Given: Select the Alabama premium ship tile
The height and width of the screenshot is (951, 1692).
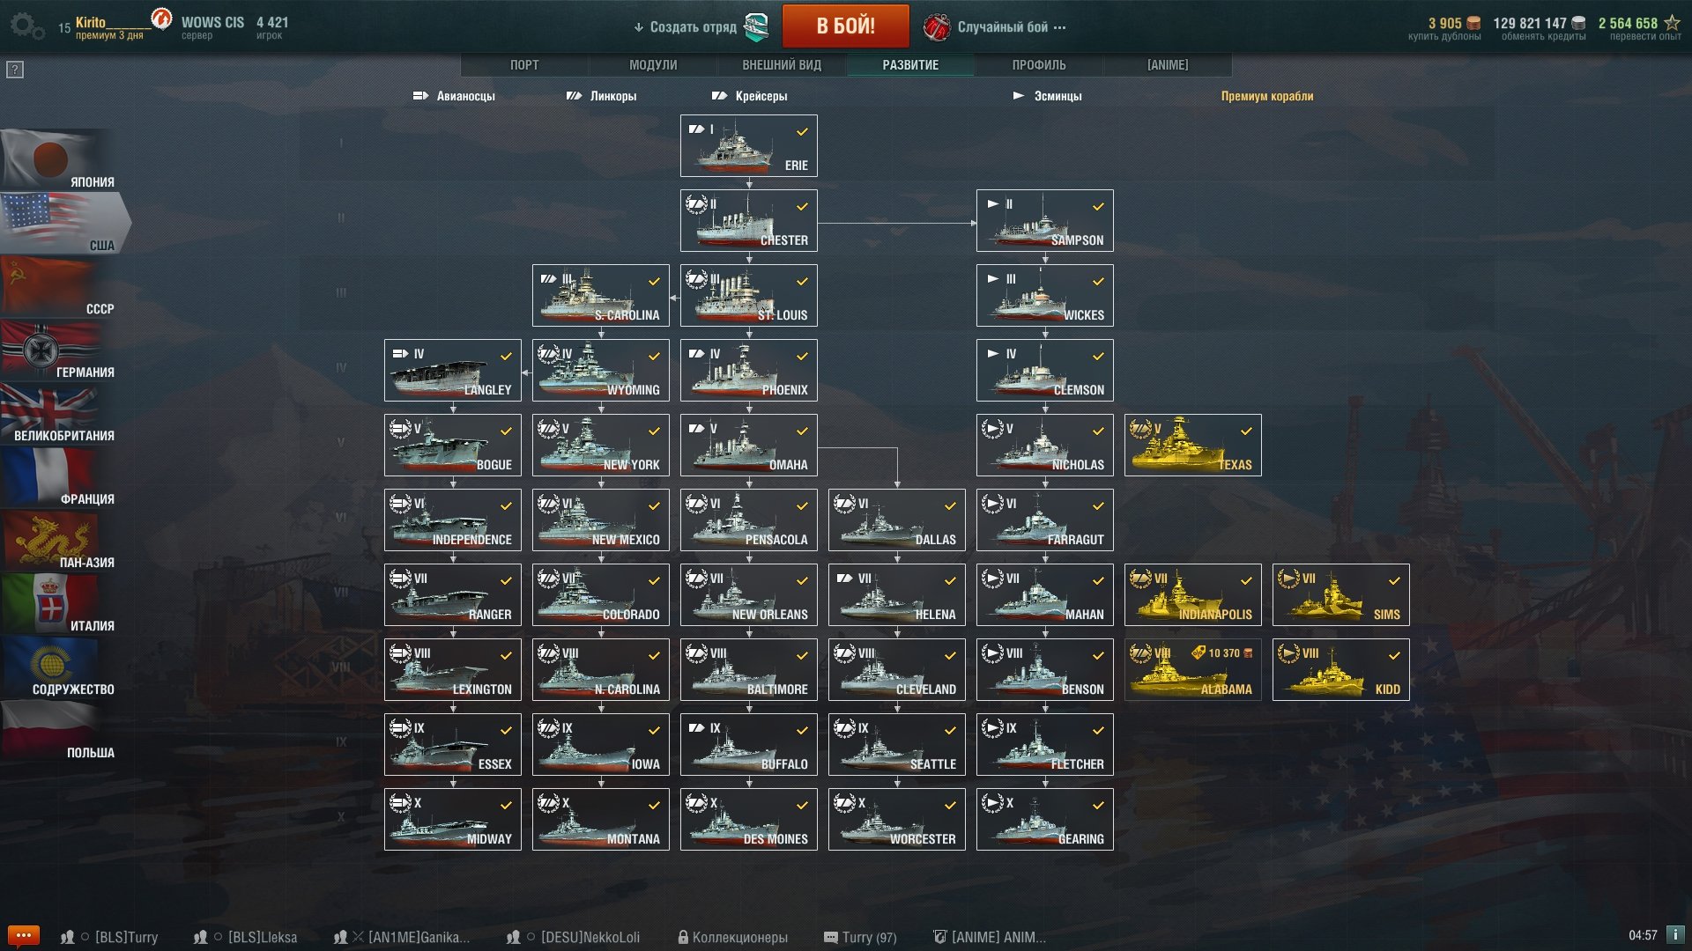Looking at the screenshot, I should (x=1192, y=670).
